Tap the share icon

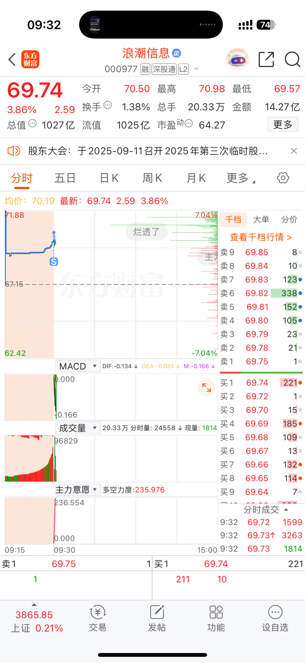click(266, 60)
